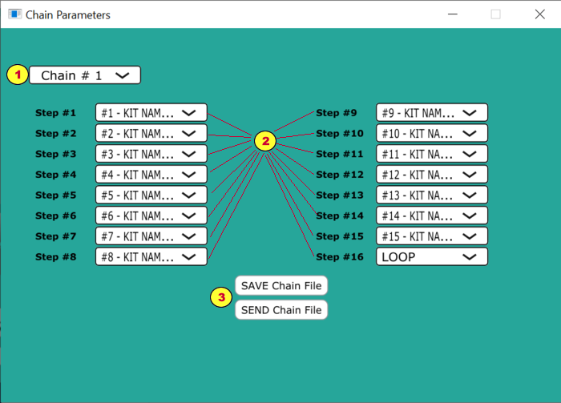
Task: Click the Chain Parameters window title icon
Action: coord(14,14)
